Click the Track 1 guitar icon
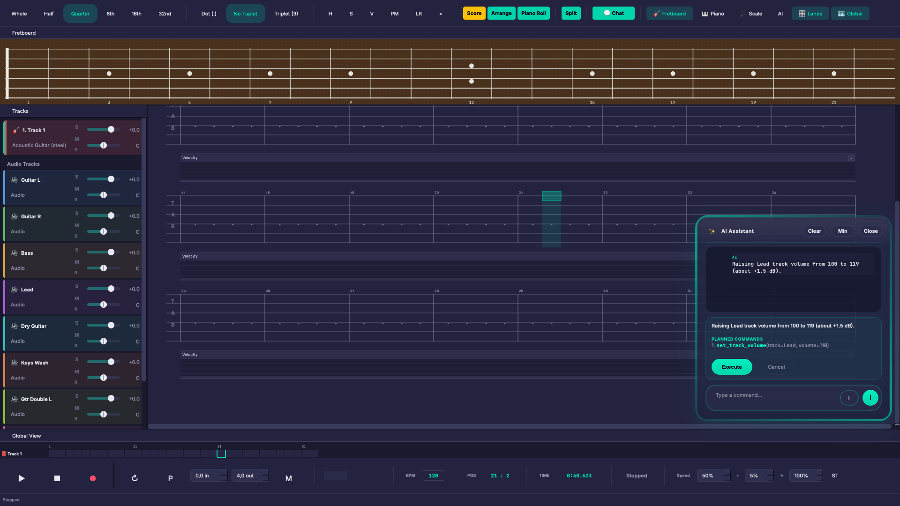The image size is (900, 506). point(15,130)
